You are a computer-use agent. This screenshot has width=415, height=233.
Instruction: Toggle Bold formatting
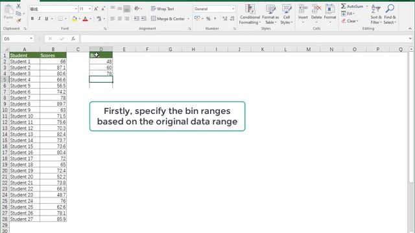click(x=32, y=19)
